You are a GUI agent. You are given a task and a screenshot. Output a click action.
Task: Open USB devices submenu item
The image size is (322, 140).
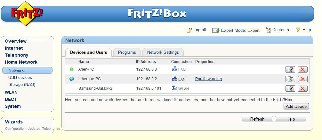click(x=20, y=78)
